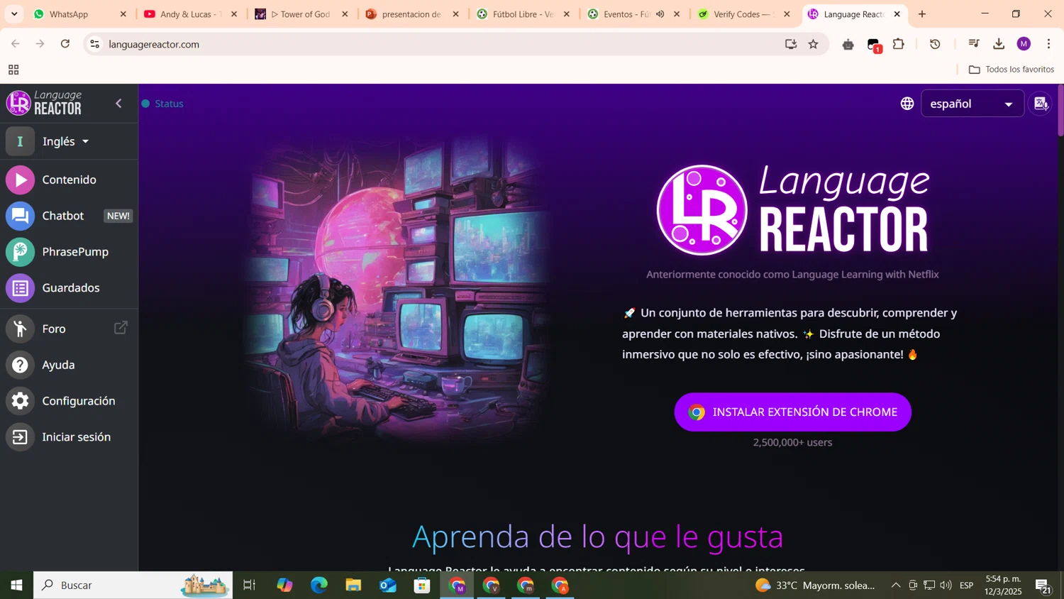Launch Microsoft Edge from taskbar

tap(319, 586)
